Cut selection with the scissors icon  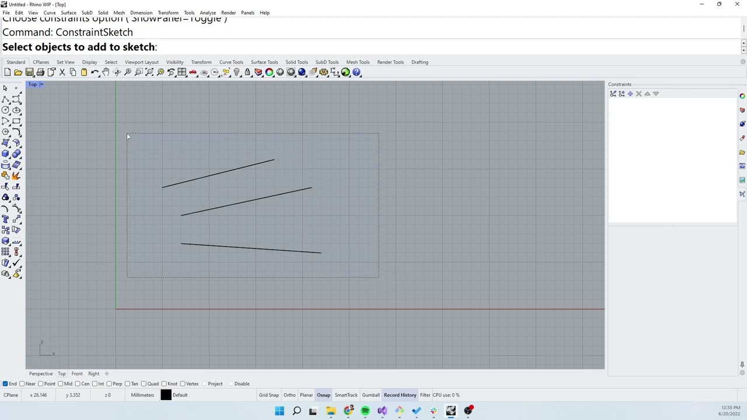[62, 72]
